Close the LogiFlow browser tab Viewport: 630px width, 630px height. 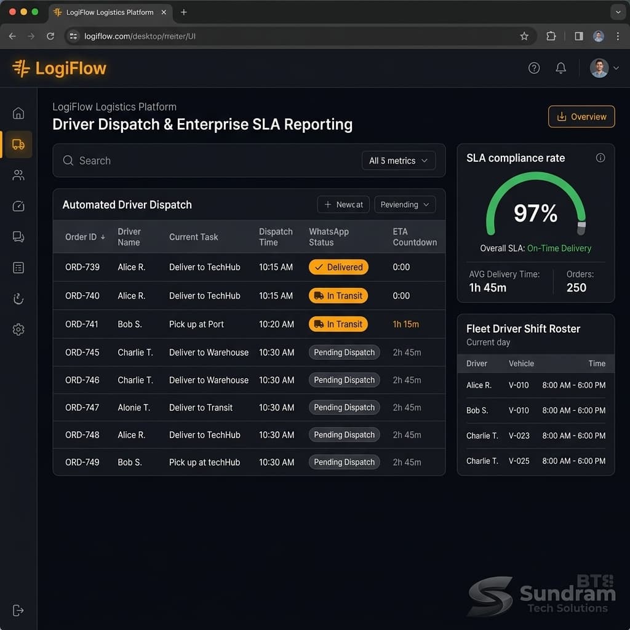164,12
